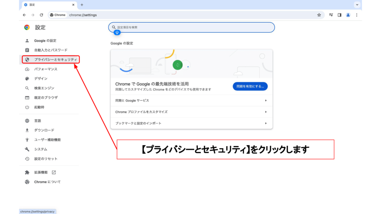This screenshot has width=381, height=214.
Task: Open Chrome's three-dot menu
Action: tap(356, 15)
